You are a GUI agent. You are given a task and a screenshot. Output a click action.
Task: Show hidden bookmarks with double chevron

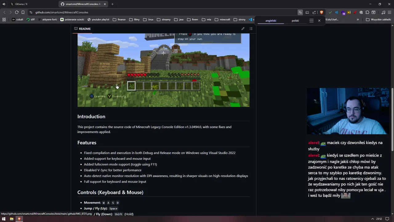coord(358,19)
